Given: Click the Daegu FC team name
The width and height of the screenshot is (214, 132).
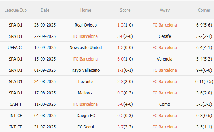Looking at the screenshot, I should click(x=85, y=116).
